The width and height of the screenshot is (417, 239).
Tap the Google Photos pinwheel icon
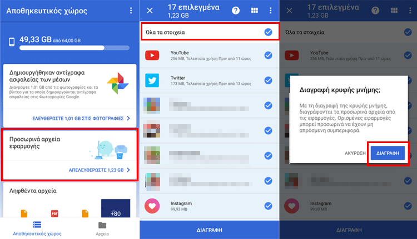118,84
